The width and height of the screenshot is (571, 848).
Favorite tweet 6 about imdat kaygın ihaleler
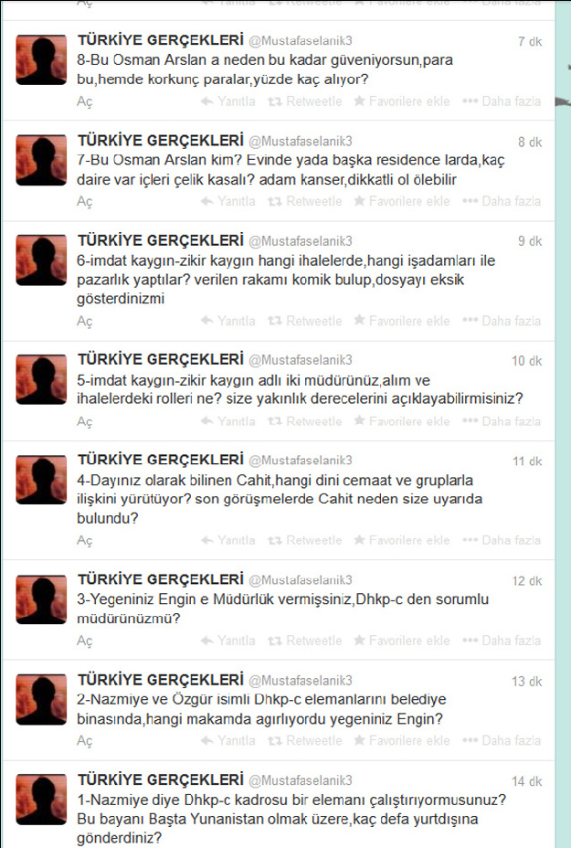coord(402,321)
